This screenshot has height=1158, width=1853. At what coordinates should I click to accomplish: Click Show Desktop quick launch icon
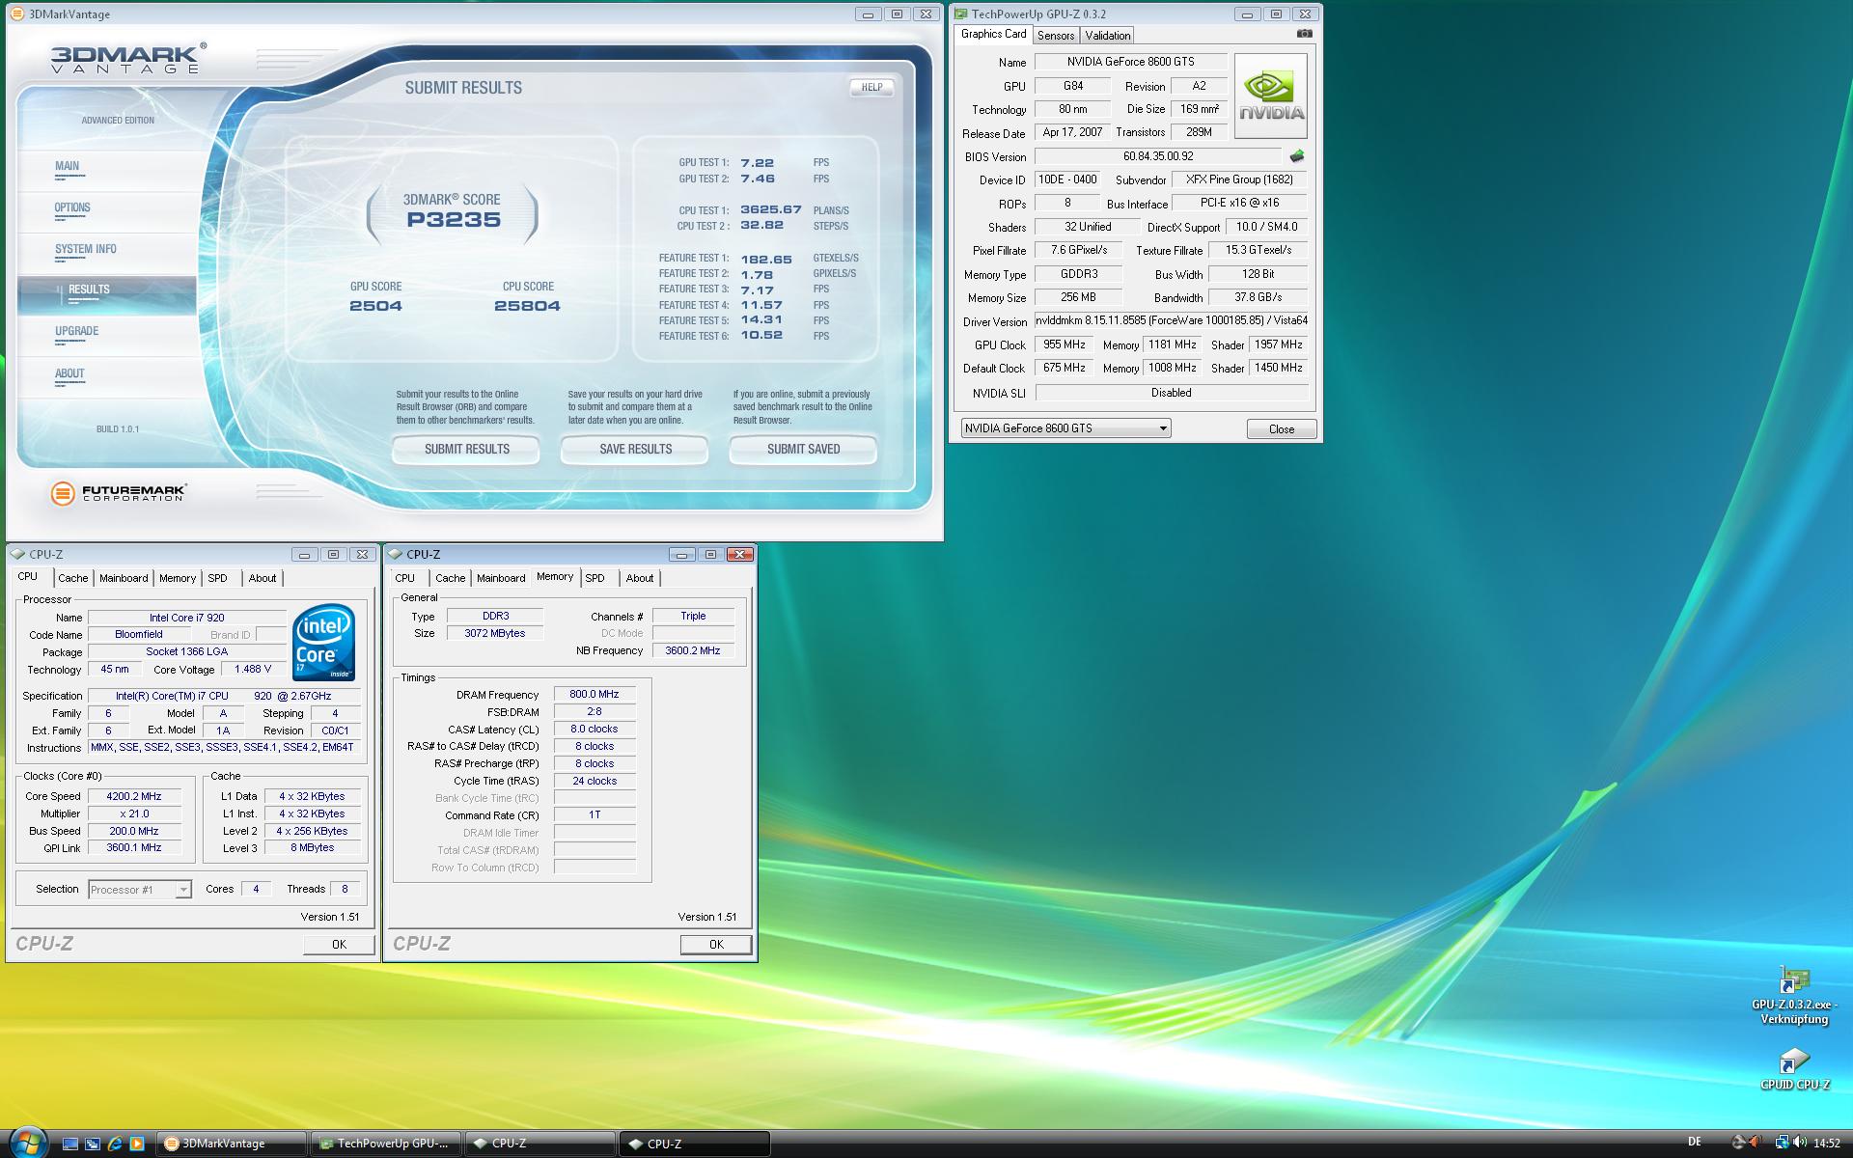click(x=70, y=1144)
